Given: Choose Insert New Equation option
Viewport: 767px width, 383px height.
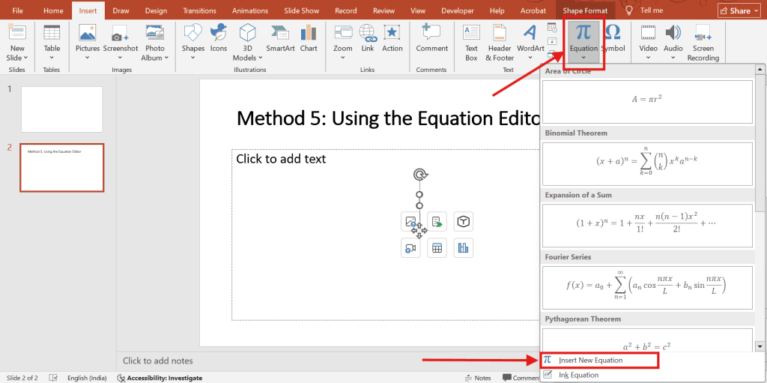Looking at the screenshot, I should (591, 361).
